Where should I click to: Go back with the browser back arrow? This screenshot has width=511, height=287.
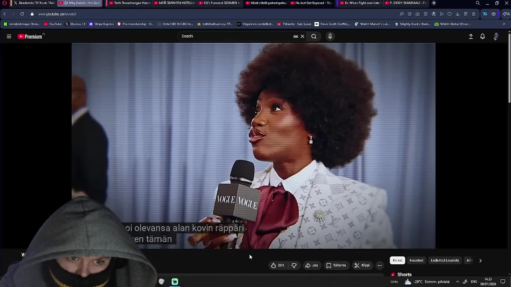click(4, 14)
